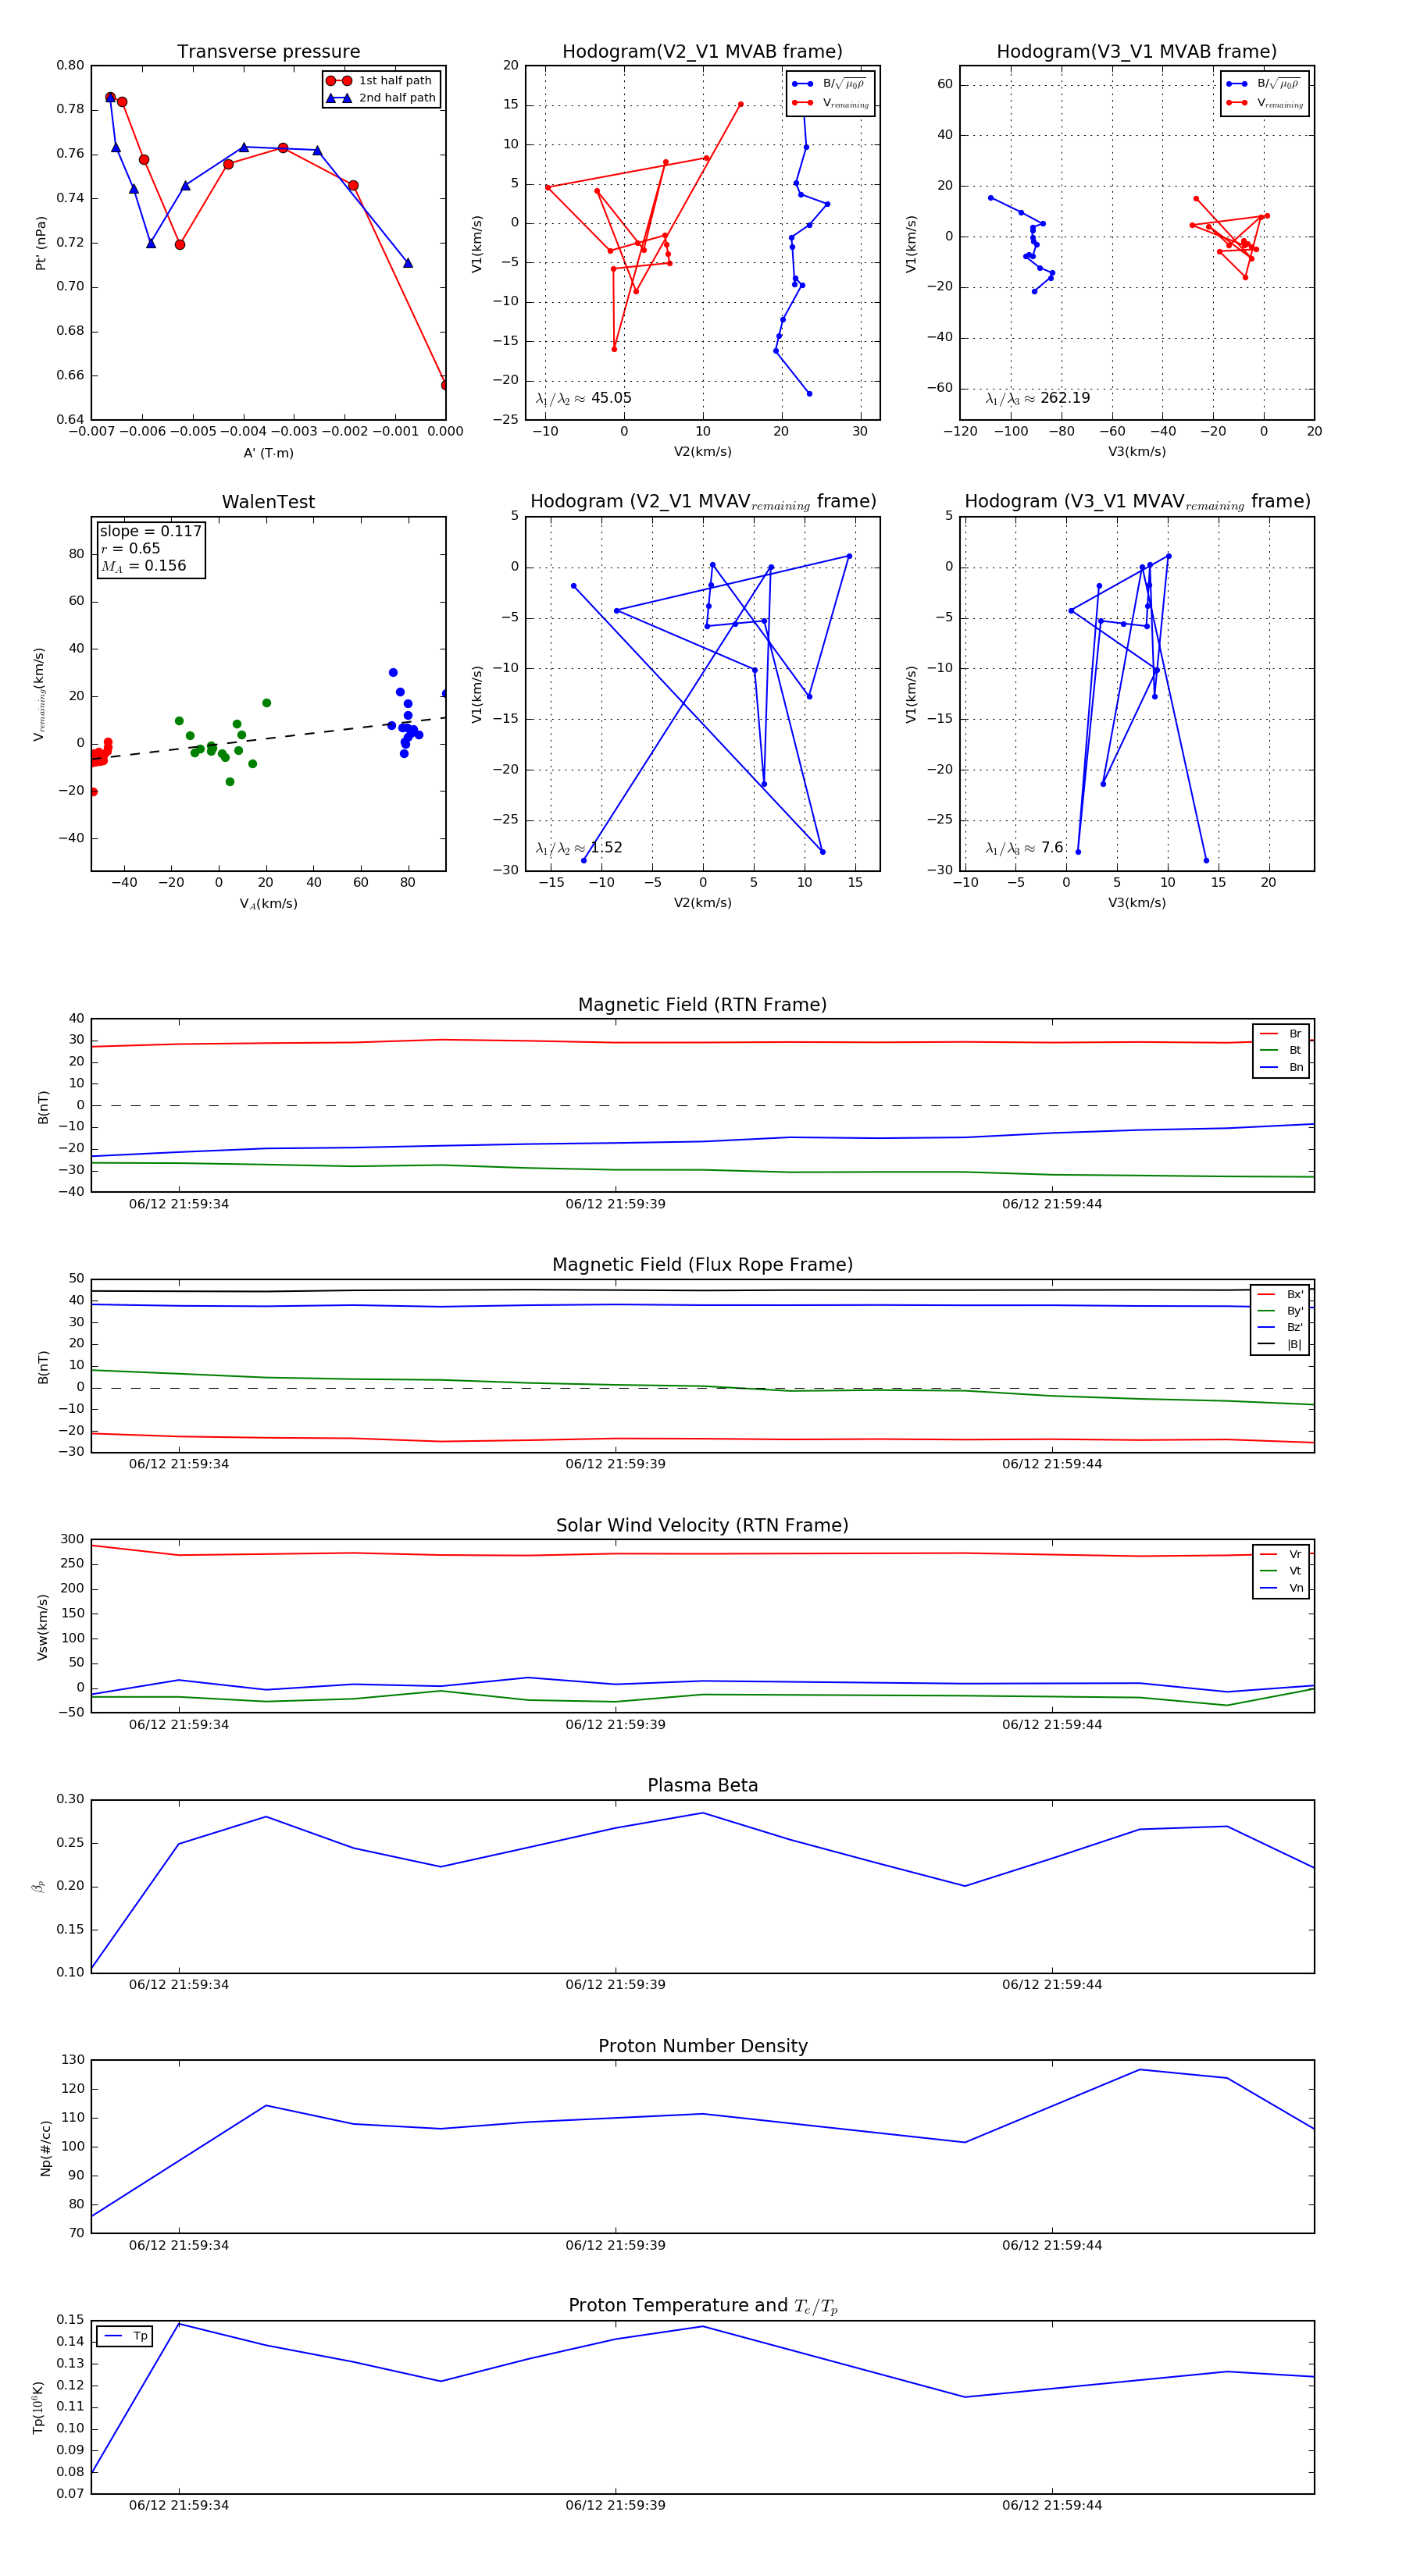
Task: Click the Bz' legend entry
Action: pos(1280,1328)
